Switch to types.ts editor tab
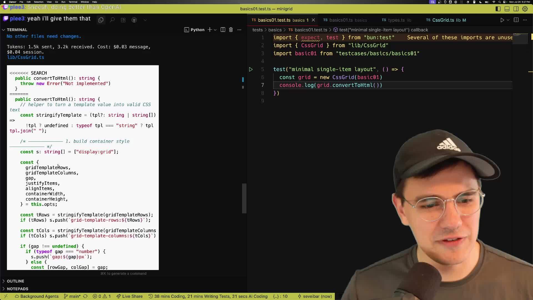 pos(396,20)
